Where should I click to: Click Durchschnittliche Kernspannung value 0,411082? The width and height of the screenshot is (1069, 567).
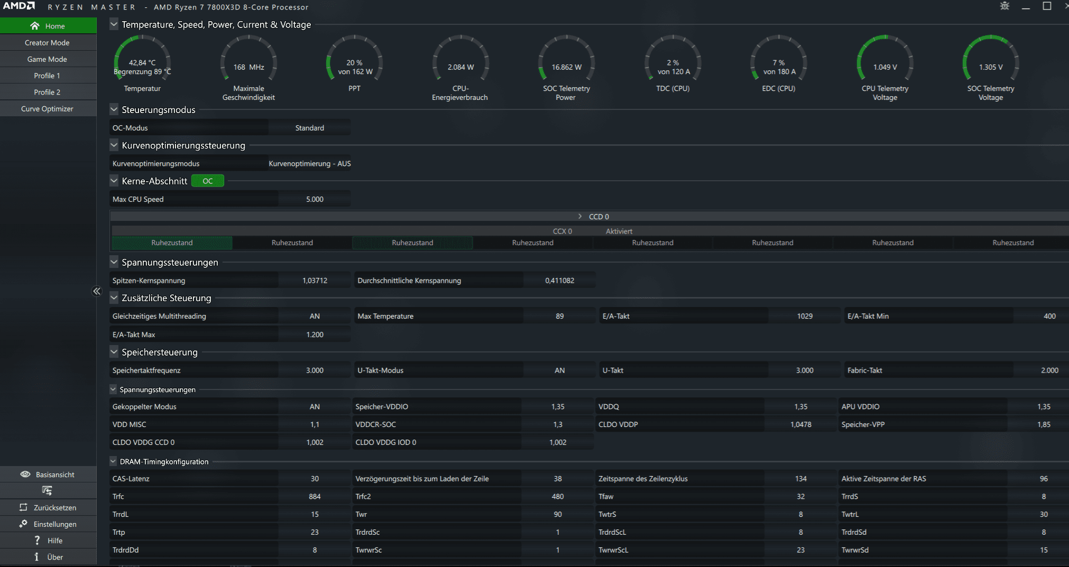pos(559,281)
